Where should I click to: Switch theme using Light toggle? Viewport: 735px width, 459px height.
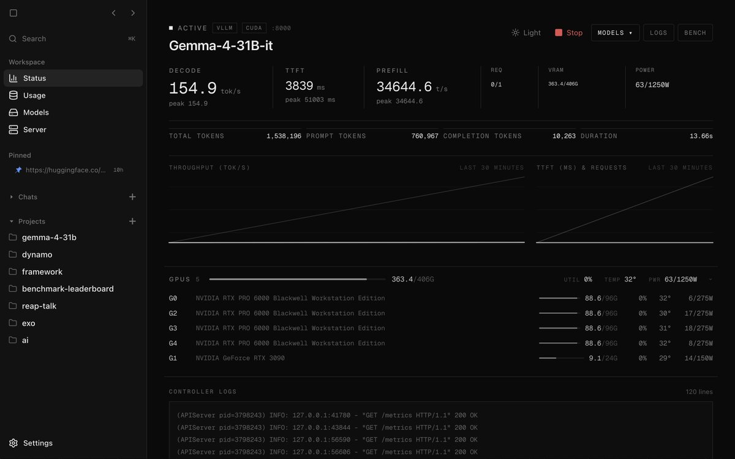point(526,33)
